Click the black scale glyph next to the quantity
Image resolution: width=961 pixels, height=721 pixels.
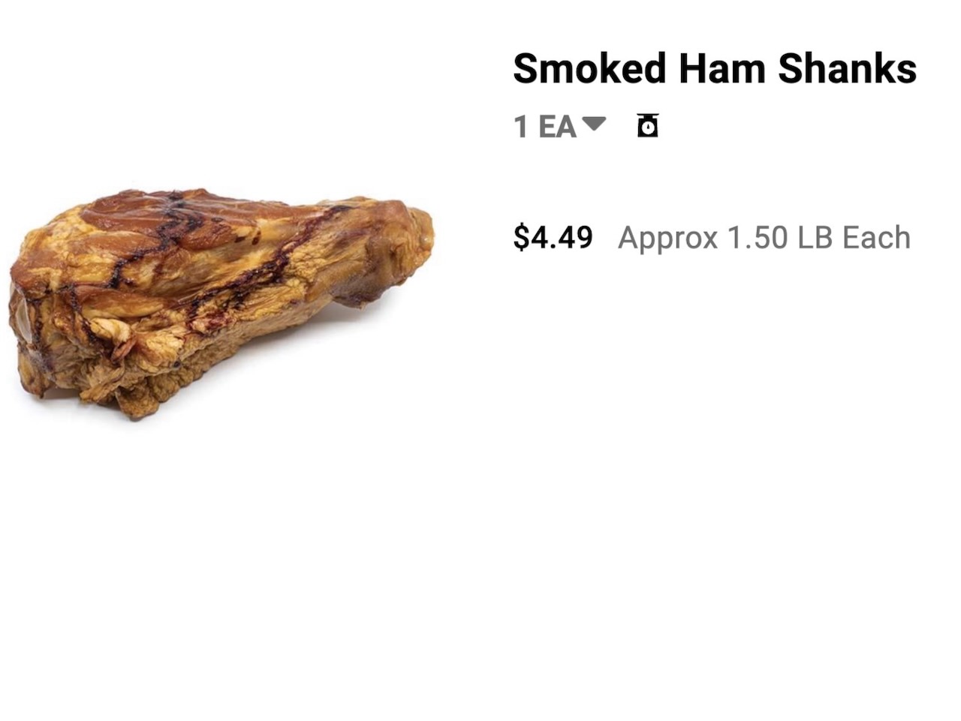[648, 125]
